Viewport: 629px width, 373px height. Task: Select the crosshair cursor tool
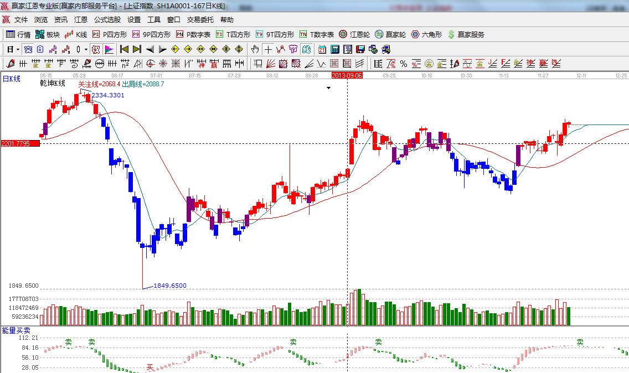tap(268, 49)
